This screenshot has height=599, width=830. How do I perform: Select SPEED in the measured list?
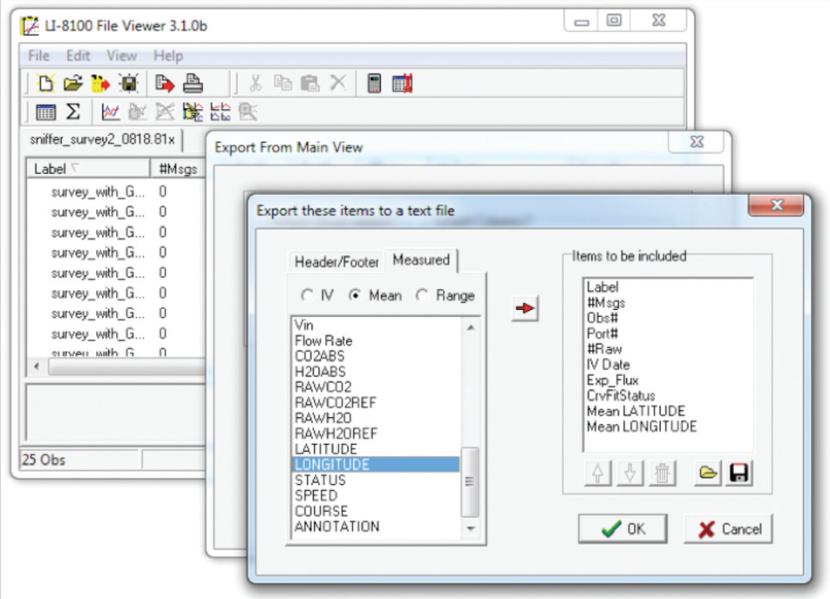[x=376, y=495]
